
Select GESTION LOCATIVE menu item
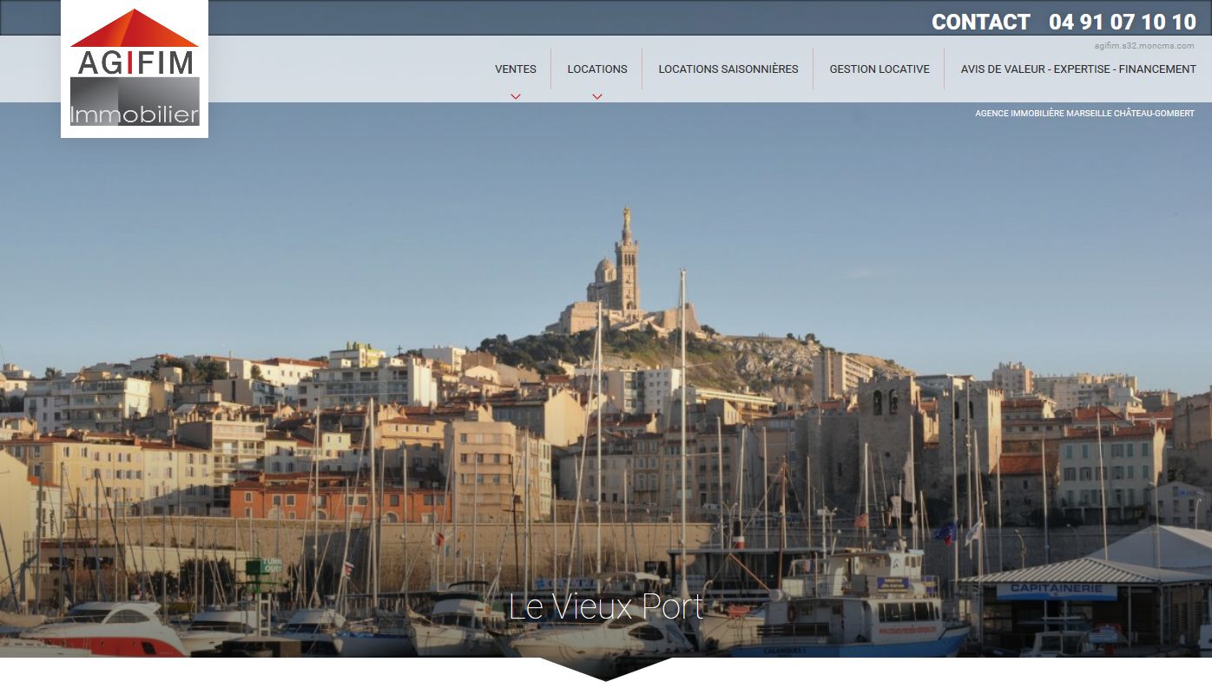[879, 69]
